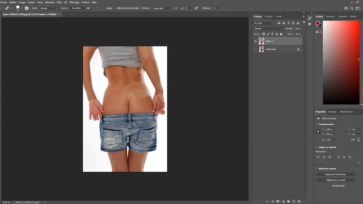
Task: Select the document tab for the jeans image
Action: [30, 14]
